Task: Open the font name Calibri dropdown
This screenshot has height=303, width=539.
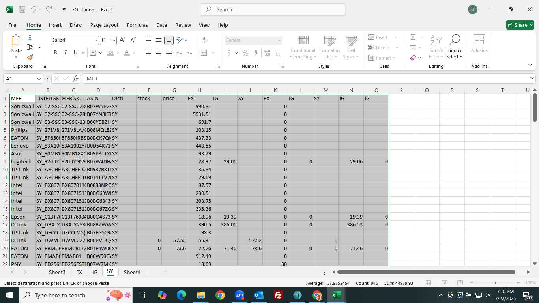Action: point(96,40)
